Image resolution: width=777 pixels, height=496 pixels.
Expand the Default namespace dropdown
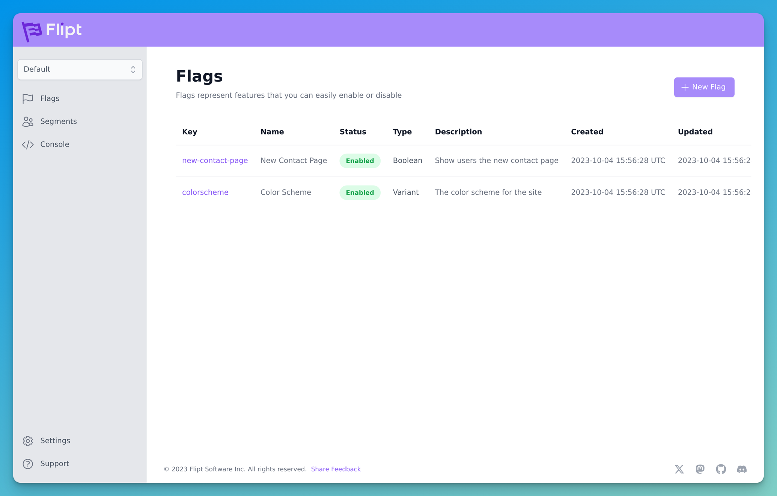coord(80,70)
